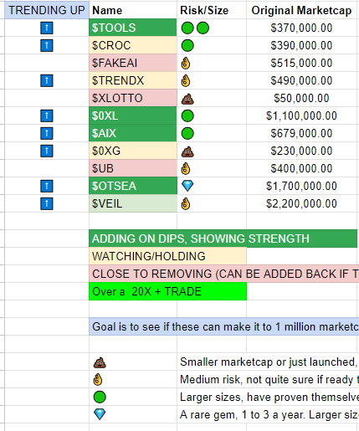The image size is (359, 431).
Task: Click the up-arrow icon beside $0XL
Action: 47,116
